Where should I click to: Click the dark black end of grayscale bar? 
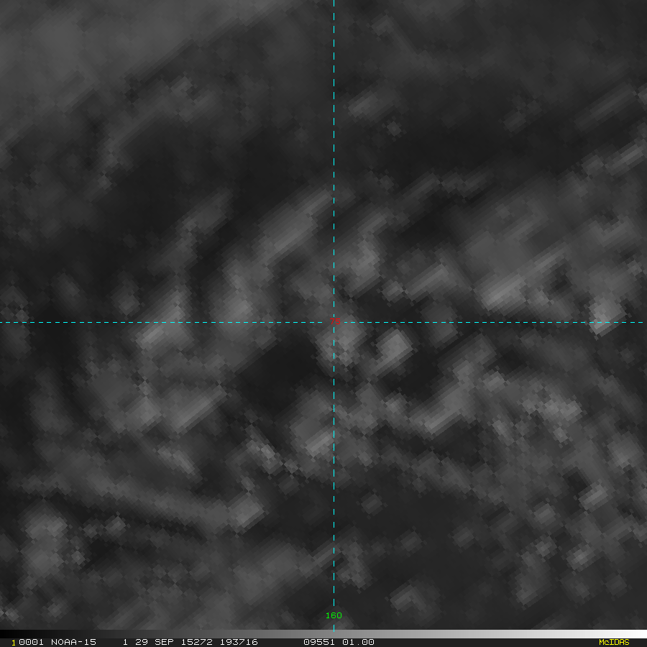7,634
